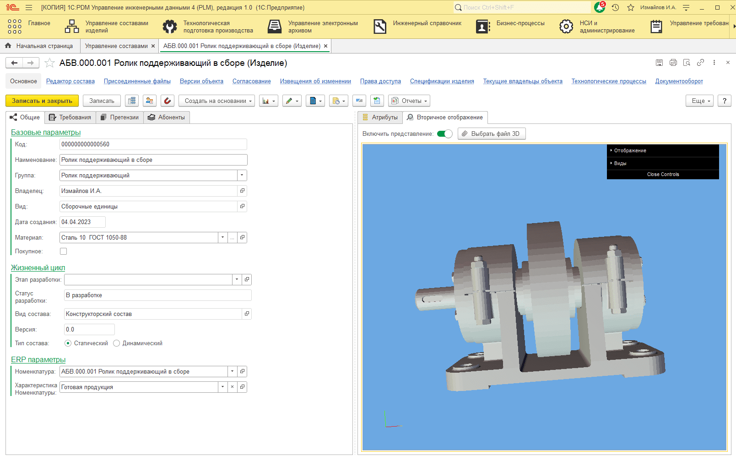Image resolution: width=736 pixels, height=460 pixels.
Task: Copy link with chain icon
Action: pyautogui.click(x=700, y=63)
